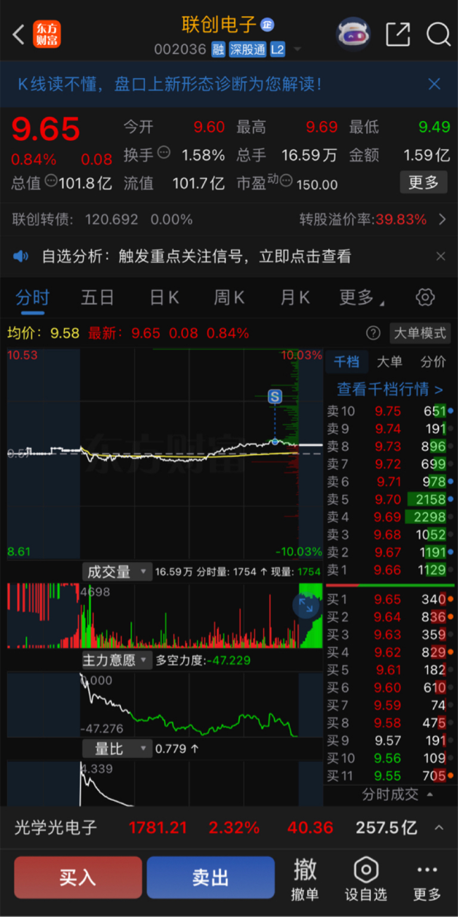Toggle 大单模式 button
Image resolution: width=458 pixels, height=917 pixels.
(420, 333)
